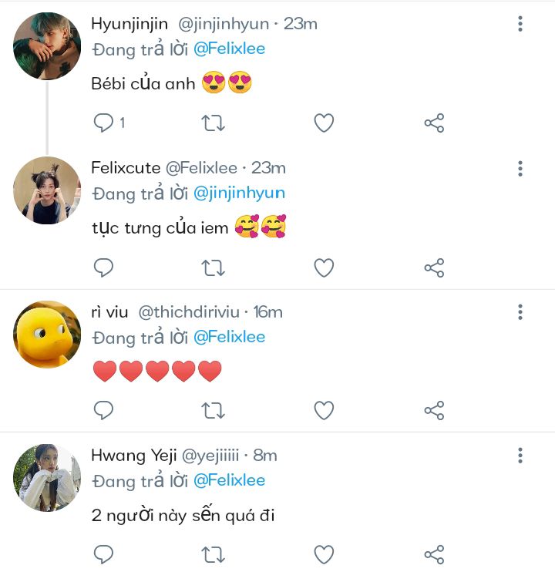555x572 pixels.
Task: Open the @jinjinhyun mention link
Action: 239,193
